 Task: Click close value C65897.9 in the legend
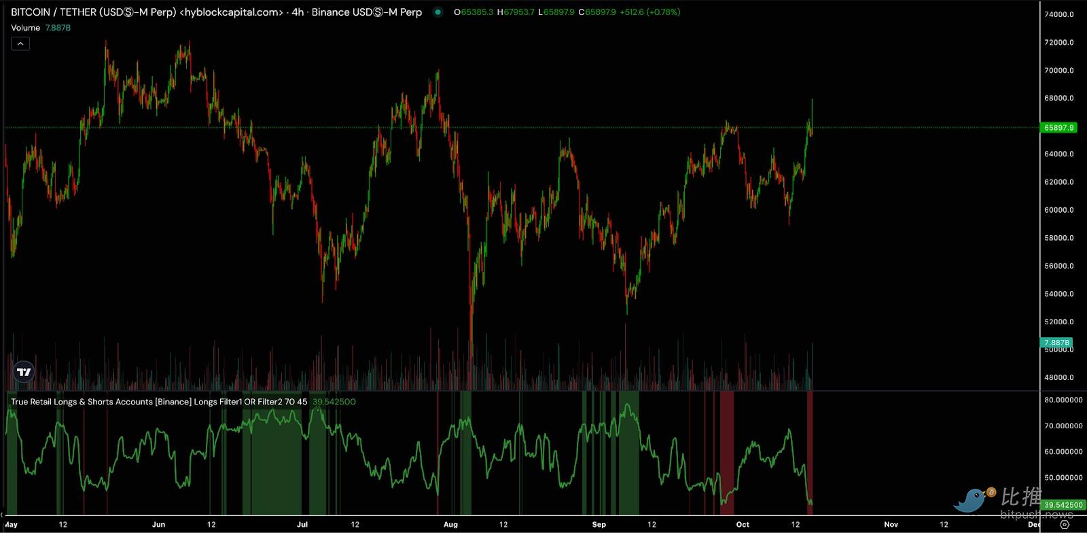(597, 12)
